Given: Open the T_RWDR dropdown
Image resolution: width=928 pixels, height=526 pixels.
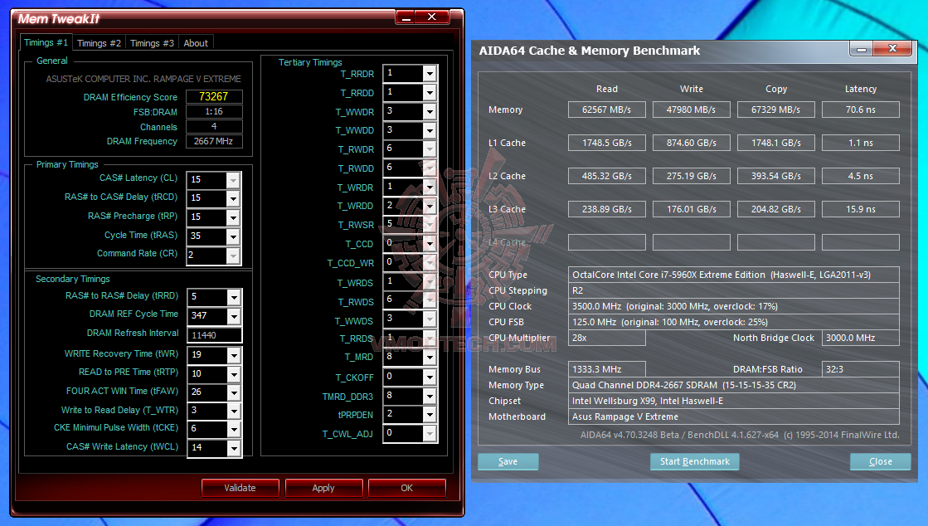Looking at the screenshot, I should [x=430, y=149].
